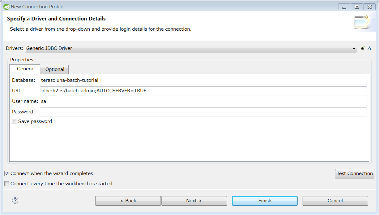Click the Spring leaf window icon
The width and height of the screenshot is (379, 215).
click(6, 6)
